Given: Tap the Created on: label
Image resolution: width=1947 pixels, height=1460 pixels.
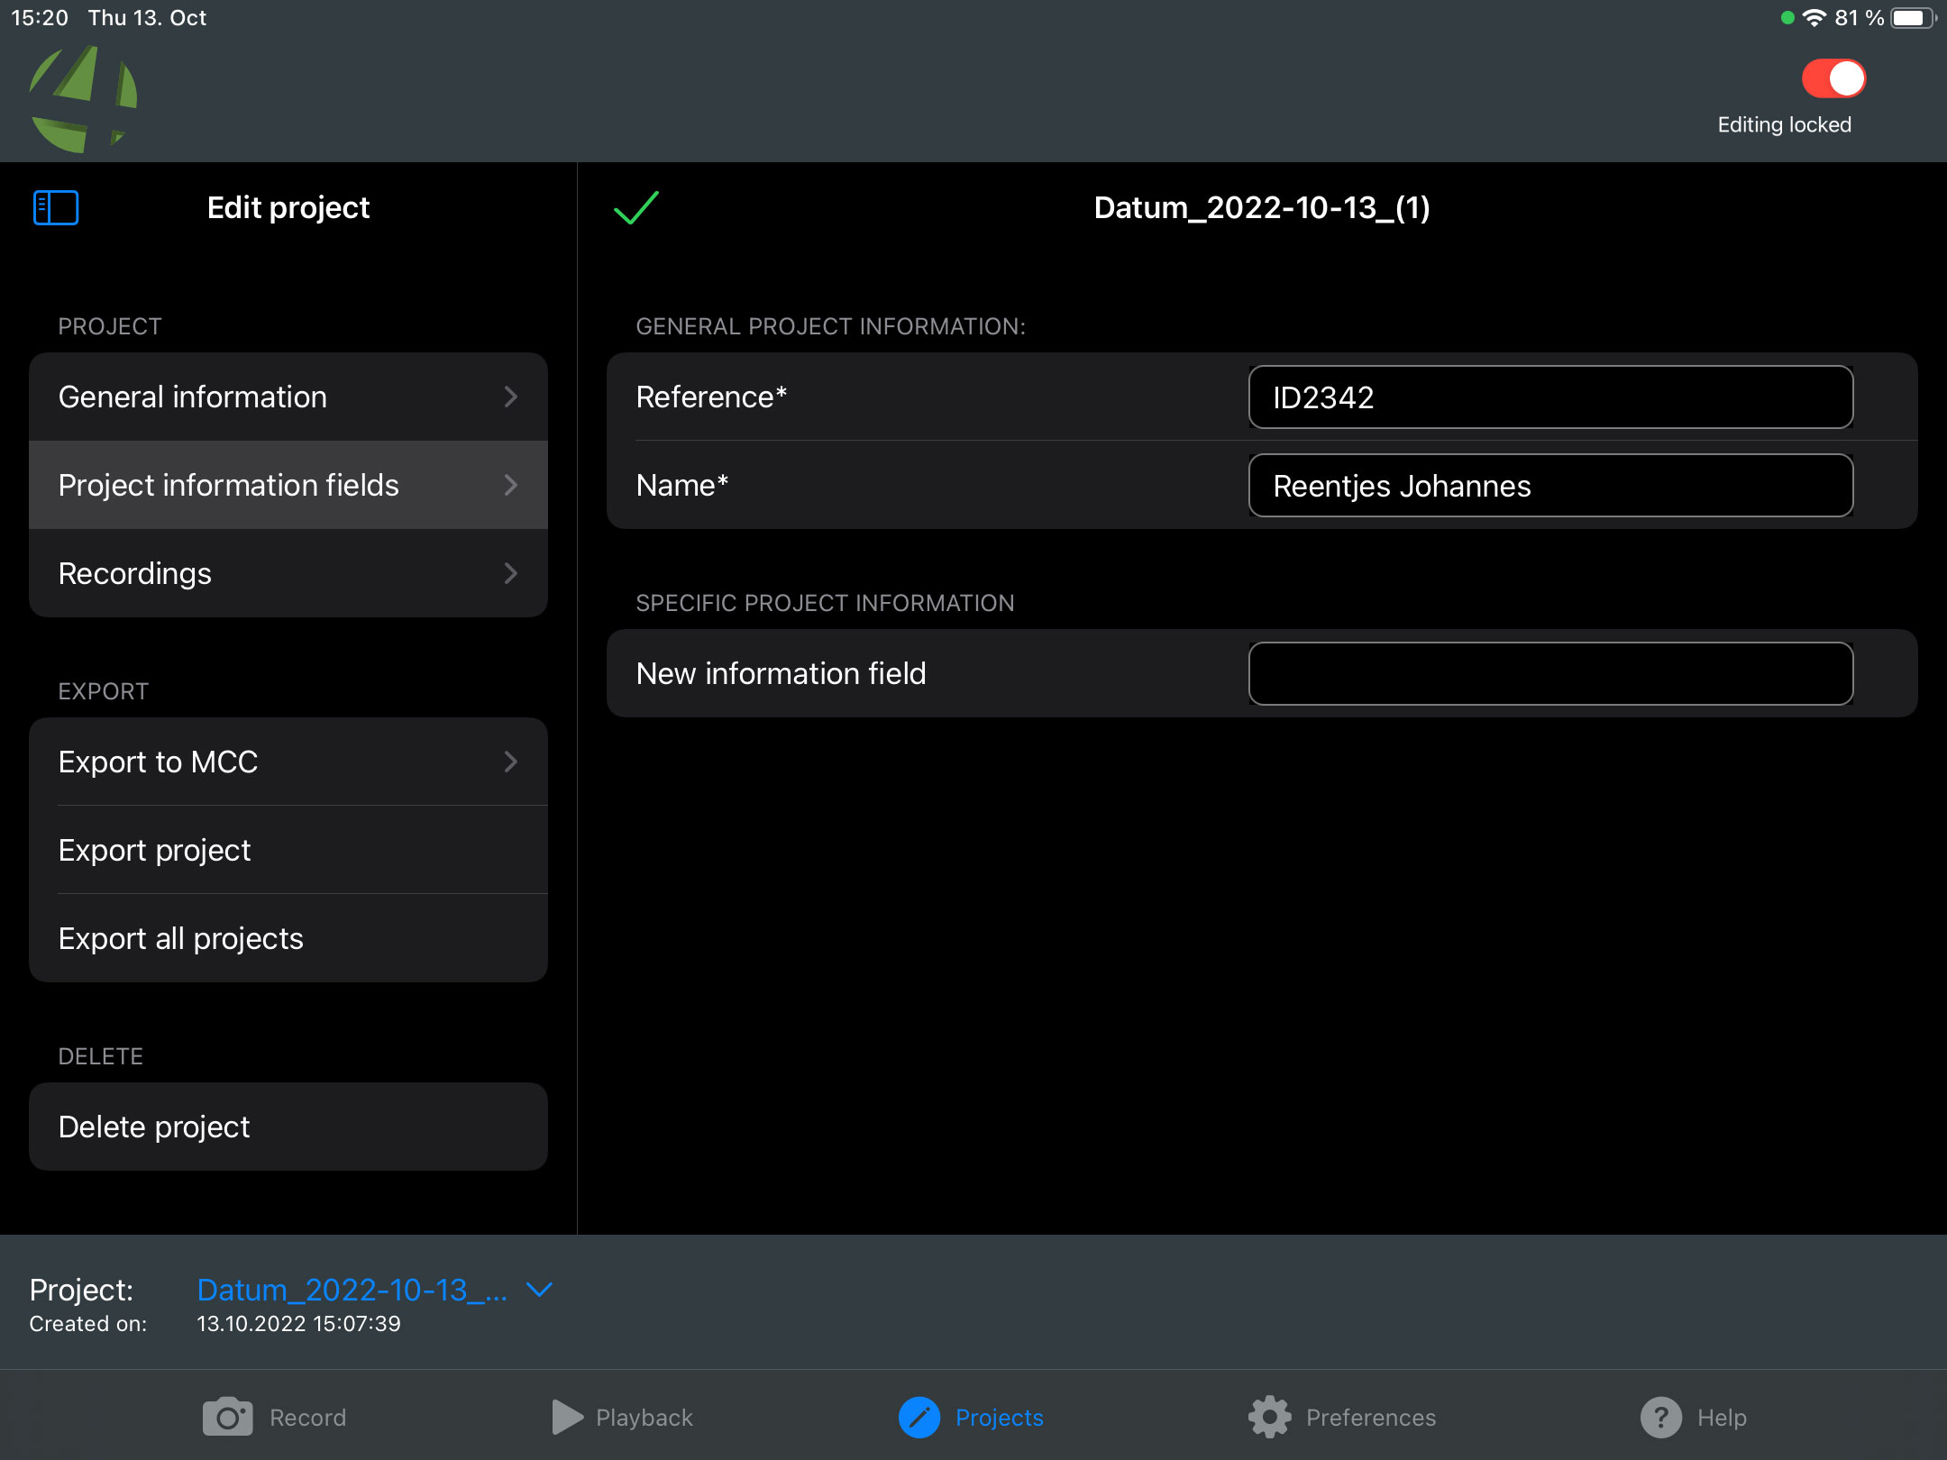Looking at the screenshot, I should [87, 1323].
